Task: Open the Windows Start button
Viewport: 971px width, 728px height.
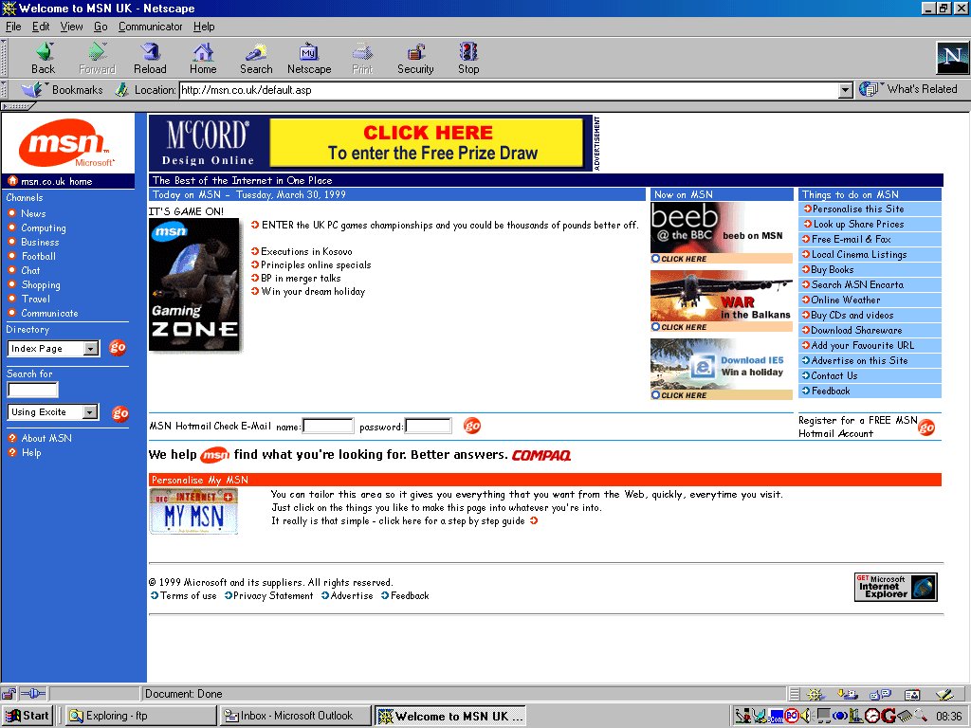Action: coord(27,716)
